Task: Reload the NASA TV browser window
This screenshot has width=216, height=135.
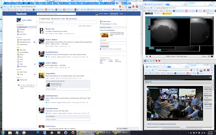Action: pyautogui.click(x=153, y=70)
